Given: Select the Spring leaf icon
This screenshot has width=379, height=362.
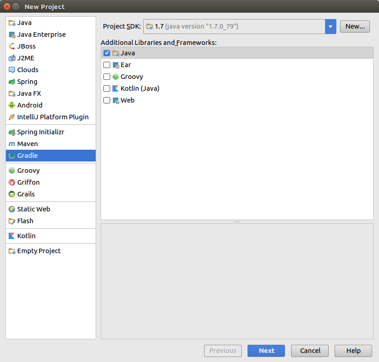Looking at the screenshot, I should [x=12, y=82].
